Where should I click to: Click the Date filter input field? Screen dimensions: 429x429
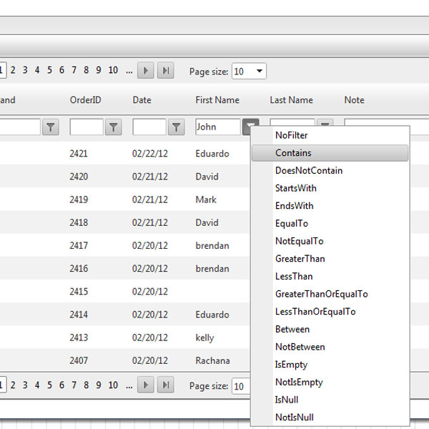click(149, 127)
